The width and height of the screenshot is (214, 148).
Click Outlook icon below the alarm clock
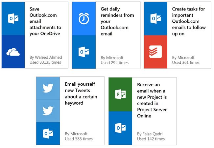(84, 52)
